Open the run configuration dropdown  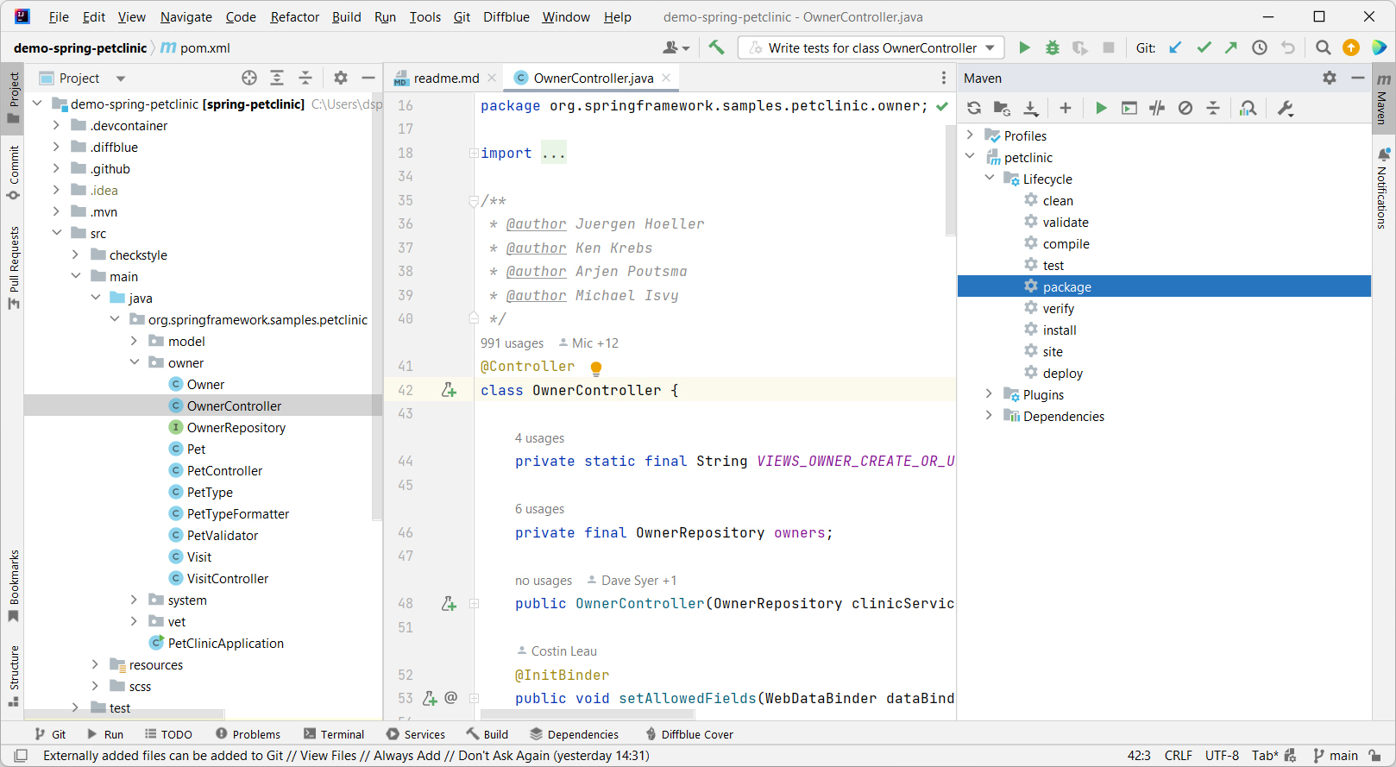(x=990, y=47)
